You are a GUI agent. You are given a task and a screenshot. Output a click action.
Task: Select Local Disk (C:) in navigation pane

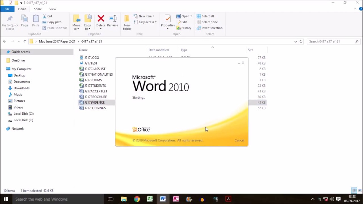24,114
